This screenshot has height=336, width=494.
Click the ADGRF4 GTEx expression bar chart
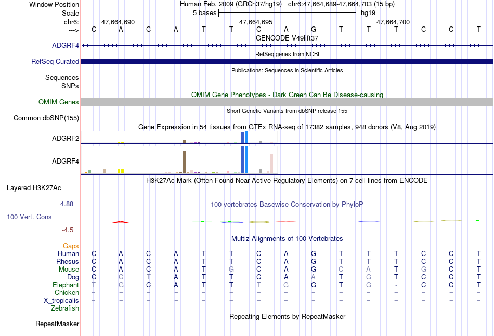click(x=179, y=160)
